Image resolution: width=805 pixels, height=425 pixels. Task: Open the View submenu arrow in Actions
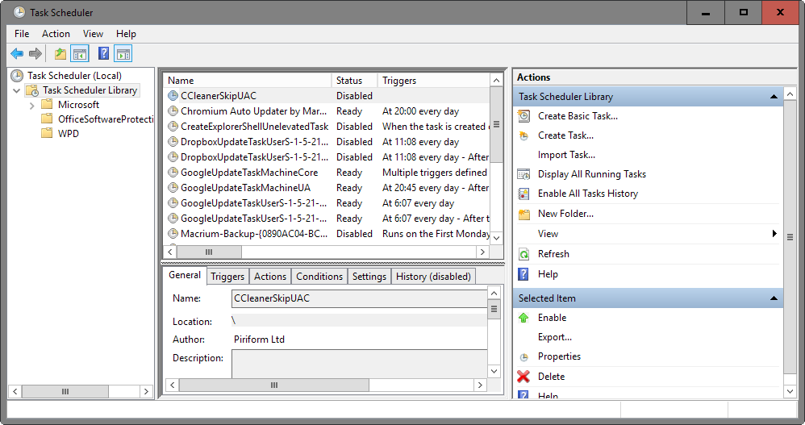(x=774, y=234)
